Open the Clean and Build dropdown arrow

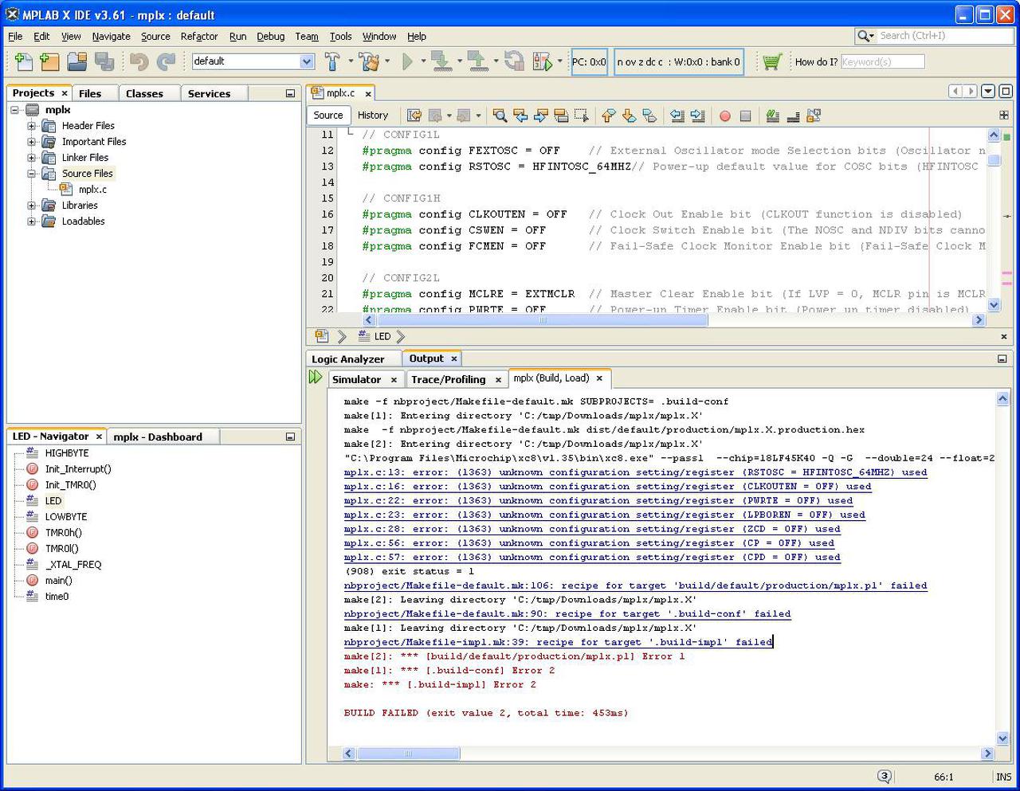coord(387,61)
